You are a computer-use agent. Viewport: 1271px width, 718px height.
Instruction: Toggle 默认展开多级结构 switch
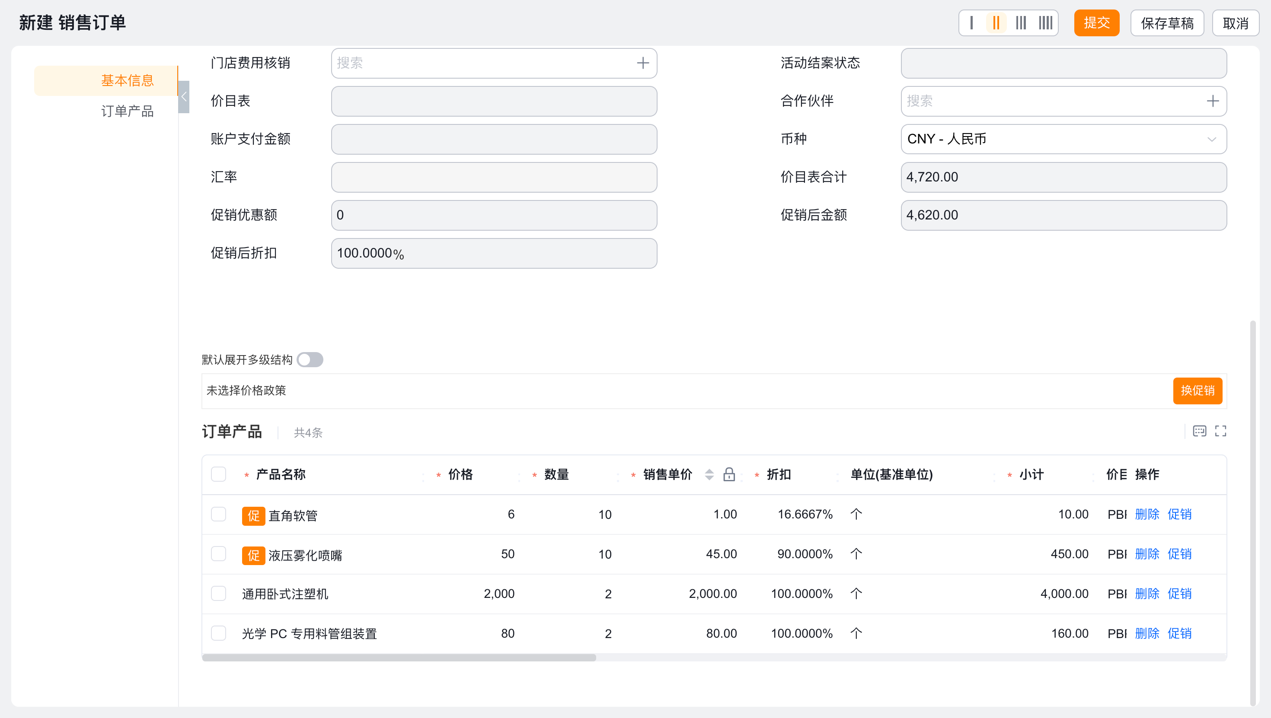(x=310, y=360)
